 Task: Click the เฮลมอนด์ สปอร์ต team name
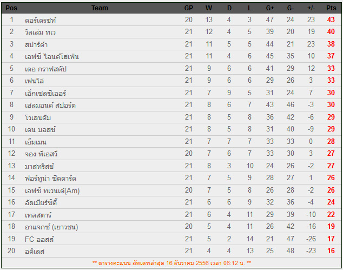pyautogui.click(x=50, y=105)
